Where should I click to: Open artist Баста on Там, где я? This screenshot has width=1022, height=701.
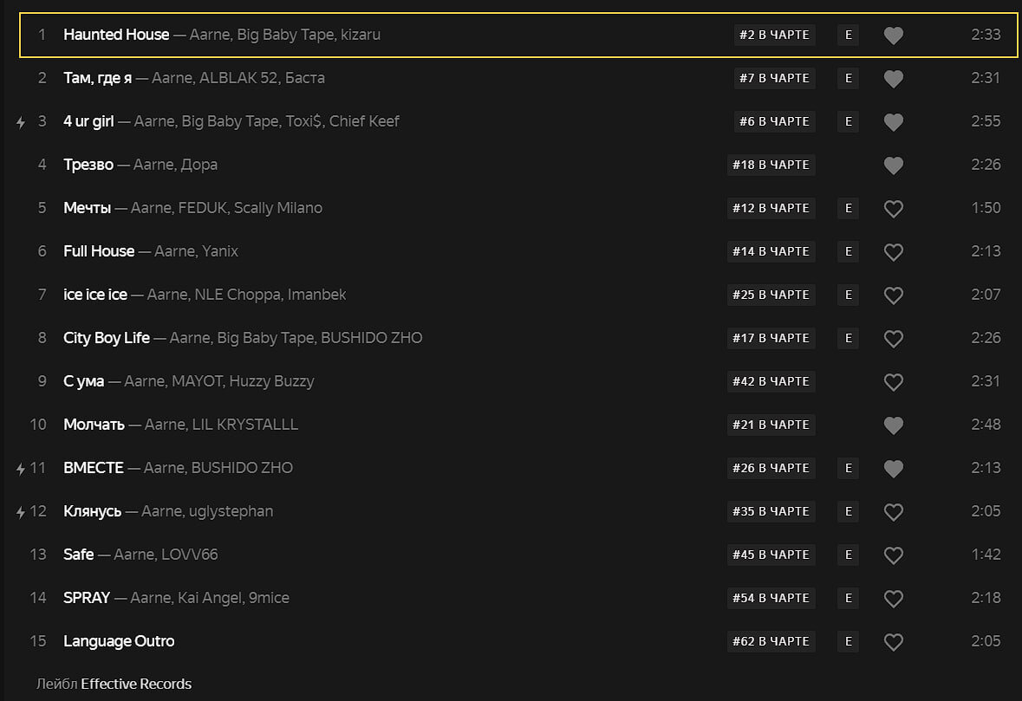[305, 78]
